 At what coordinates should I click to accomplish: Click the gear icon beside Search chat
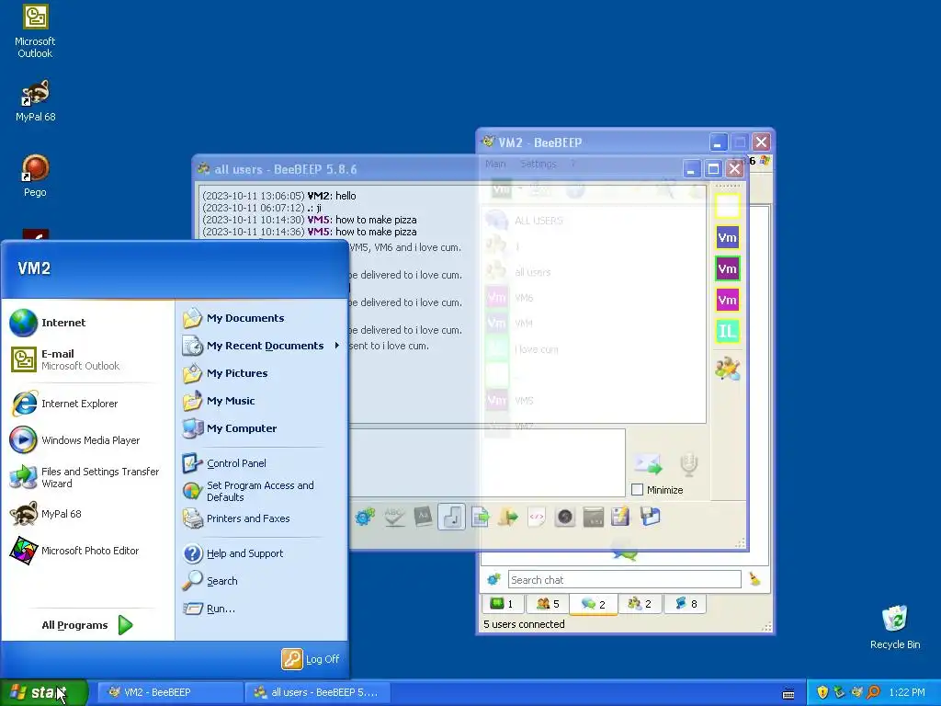pyautogui.click(x=493, y=579)
